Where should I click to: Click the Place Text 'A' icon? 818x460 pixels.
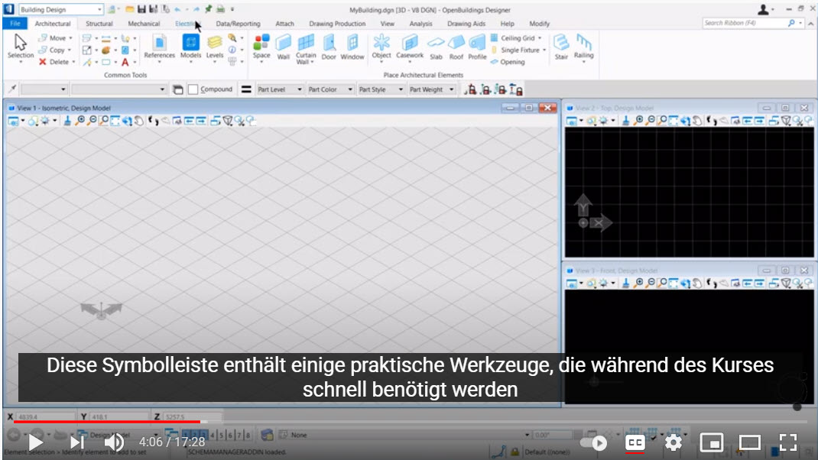click(125, 63)
